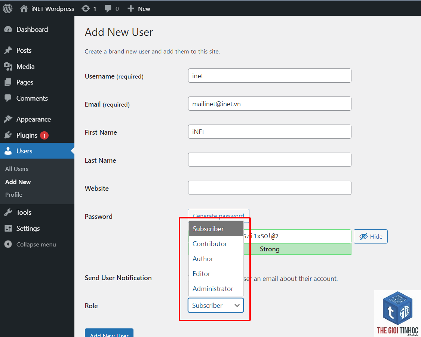Click the Add New User heading

point(119,33)
